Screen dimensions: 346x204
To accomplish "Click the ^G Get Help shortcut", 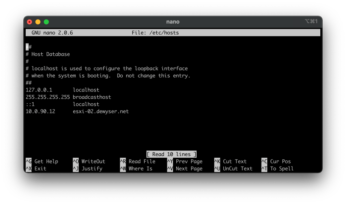I will point(42,161).
